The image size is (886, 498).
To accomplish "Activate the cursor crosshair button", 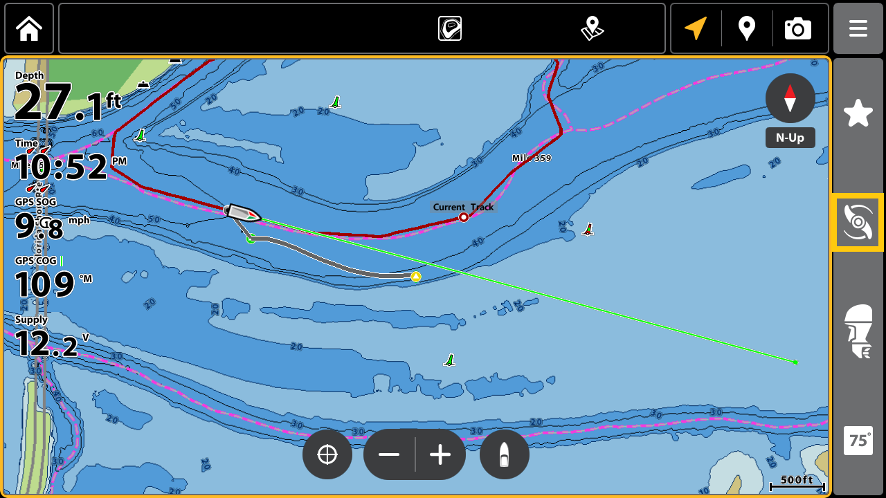I will [x=327, y=454].
